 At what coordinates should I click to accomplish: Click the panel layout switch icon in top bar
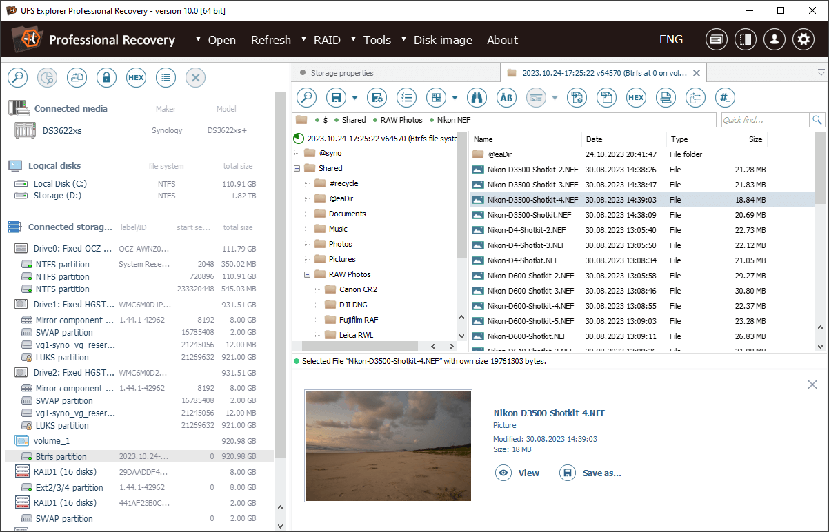coord(746,39)
